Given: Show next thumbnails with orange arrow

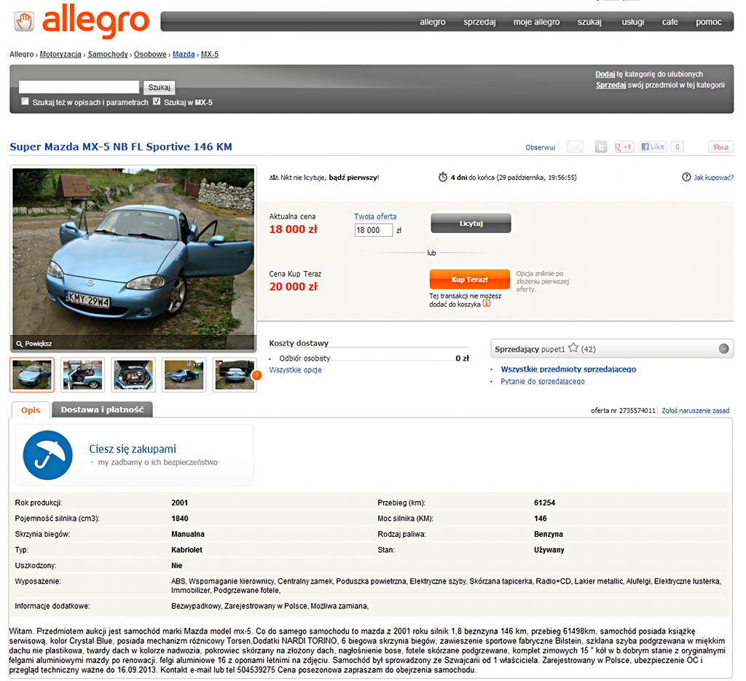Looking at the screenshot, I should click(x=256, y=375).
